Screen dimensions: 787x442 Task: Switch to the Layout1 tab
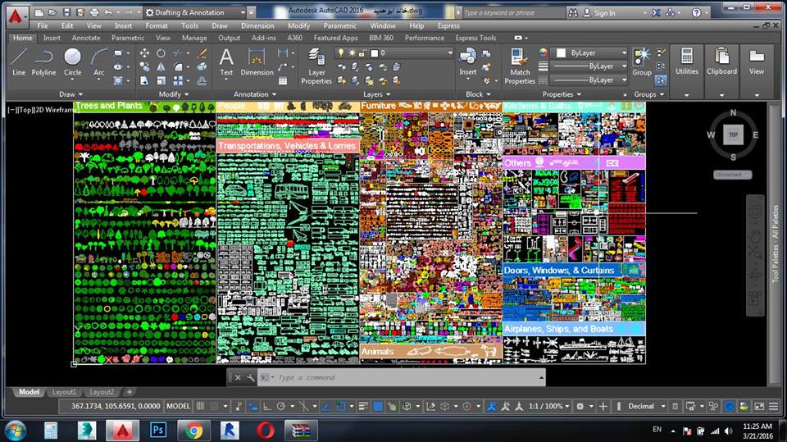64,392
